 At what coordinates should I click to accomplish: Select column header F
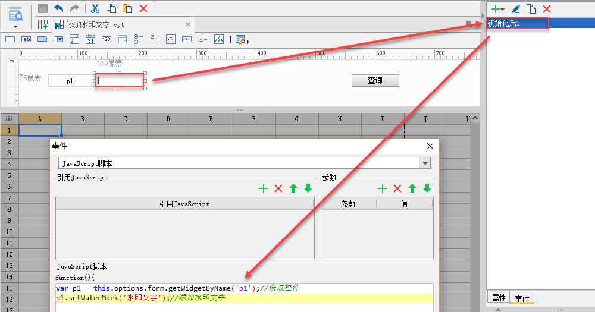[254, 119]
